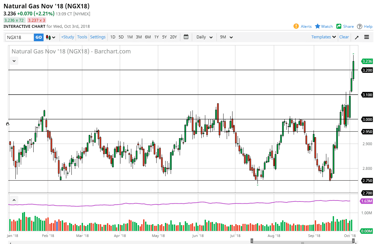Viewport: 375px width, 244px height.
Task: Open the Tools menu
Action: (x=82, y=37)
